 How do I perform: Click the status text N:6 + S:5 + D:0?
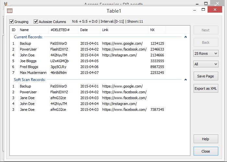[85, 21]
